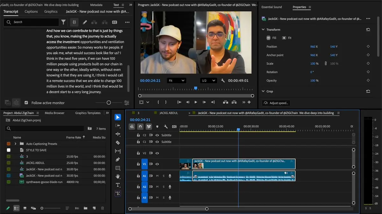Open the wrench settings in Program monitor
Image resolution: width=382 pixels, height=214 pixels.
tap(223, 81)
